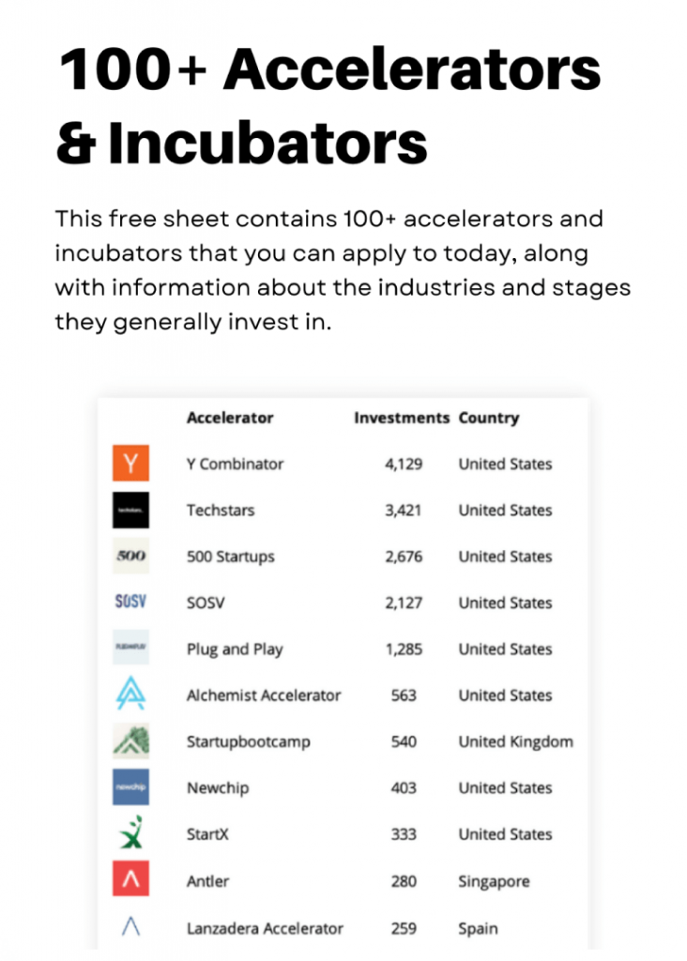Click the Lanzadera Accelerator logo
The image size is (687, 961).
(x=130, y=926)
